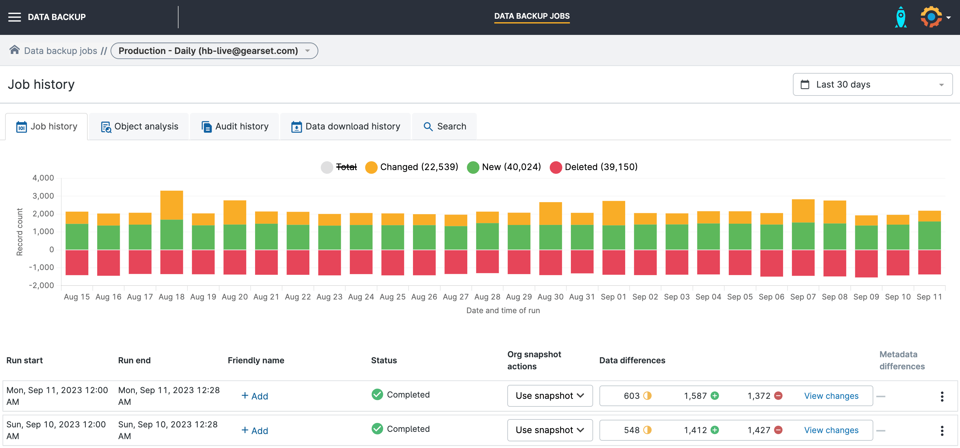Viewport: 960px width, 448px height.
Task: Open three-dot menu for Sep 11 run
Action: click(942, 396)
